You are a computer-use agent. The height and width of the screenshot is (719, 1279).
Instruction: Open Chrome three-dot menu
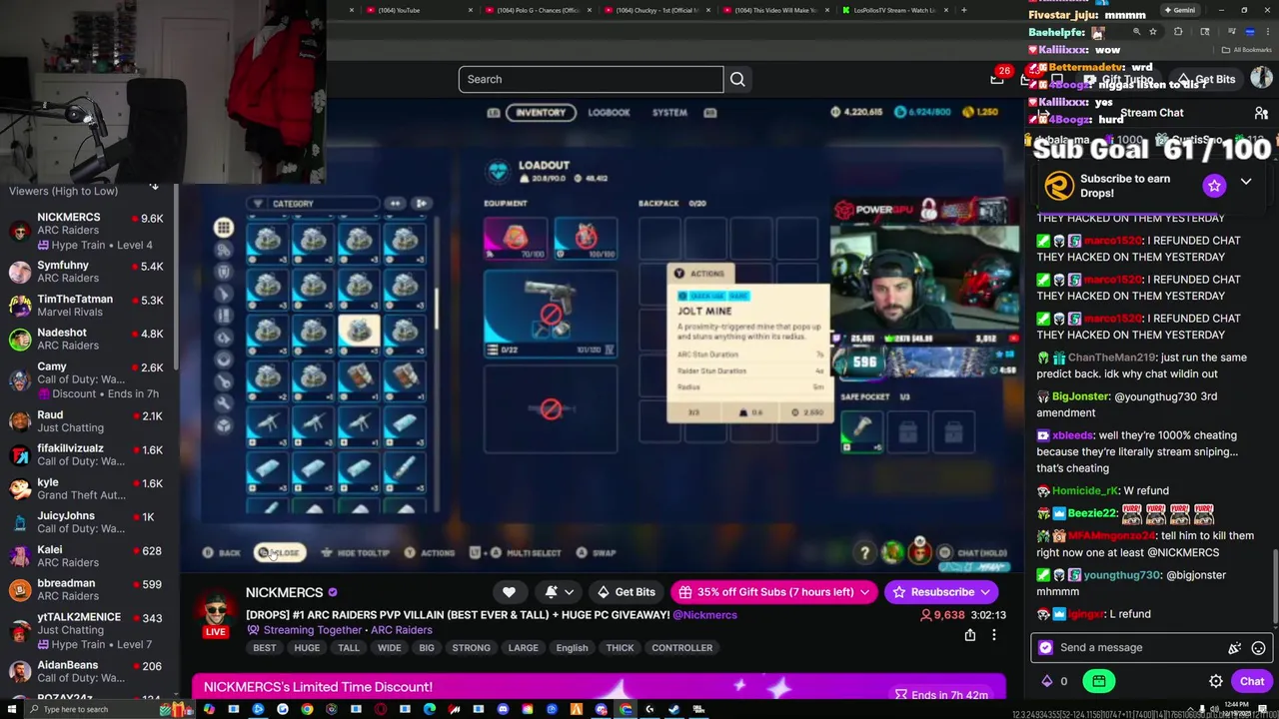click(x=1268, y=32)
